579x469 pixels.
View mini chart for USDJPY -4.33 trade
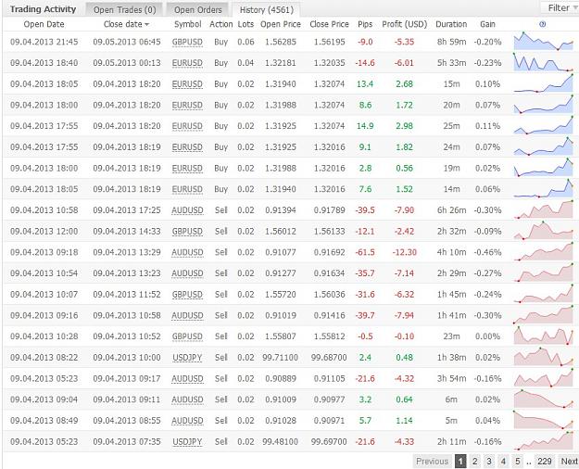click(x=543, y=441)
